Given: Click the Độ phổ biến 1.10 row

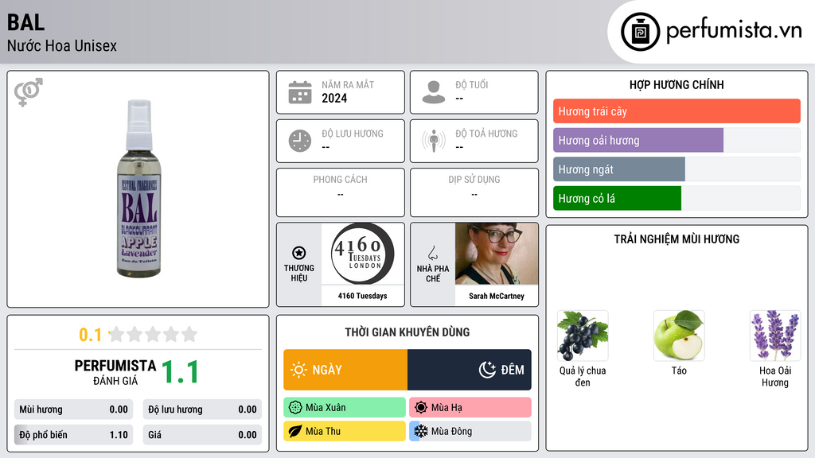Looking at the screenshot, I should tap(73, 435).
